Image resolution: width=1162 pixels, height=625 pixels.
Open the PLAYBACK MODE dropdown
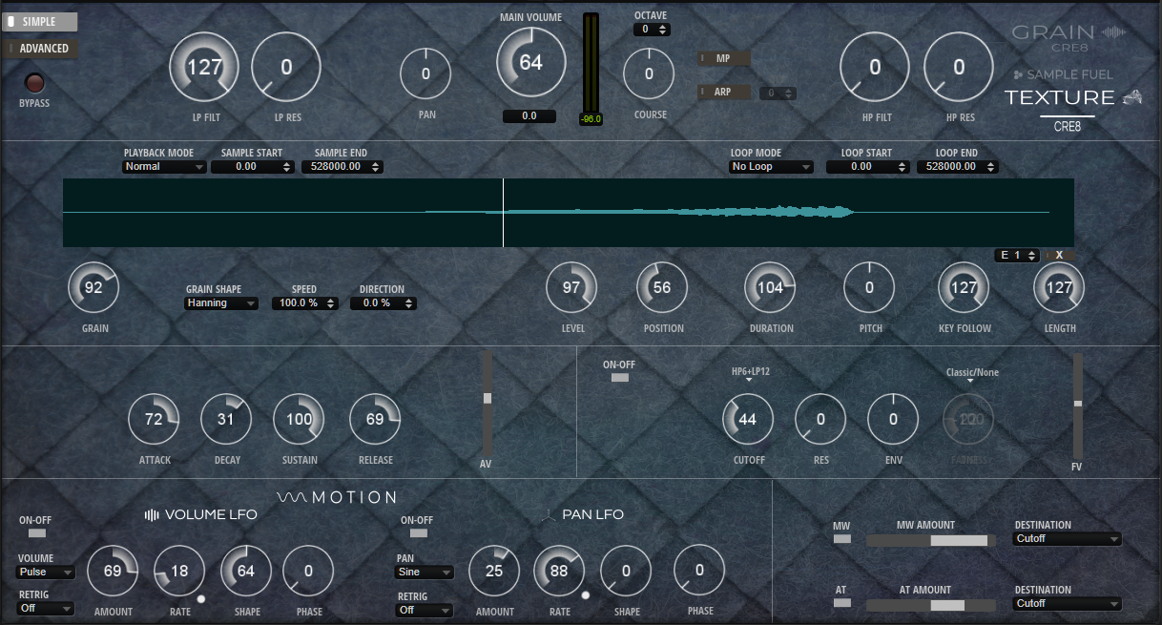coord(164,166)
